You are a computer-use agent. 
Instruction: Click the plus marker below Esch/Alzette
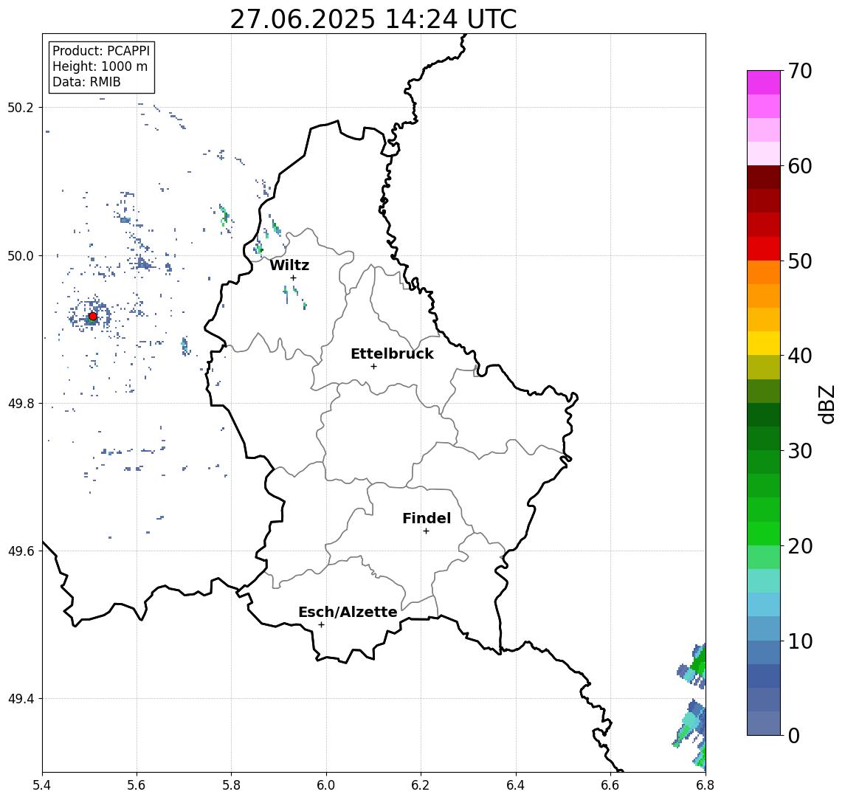point(321,625)
